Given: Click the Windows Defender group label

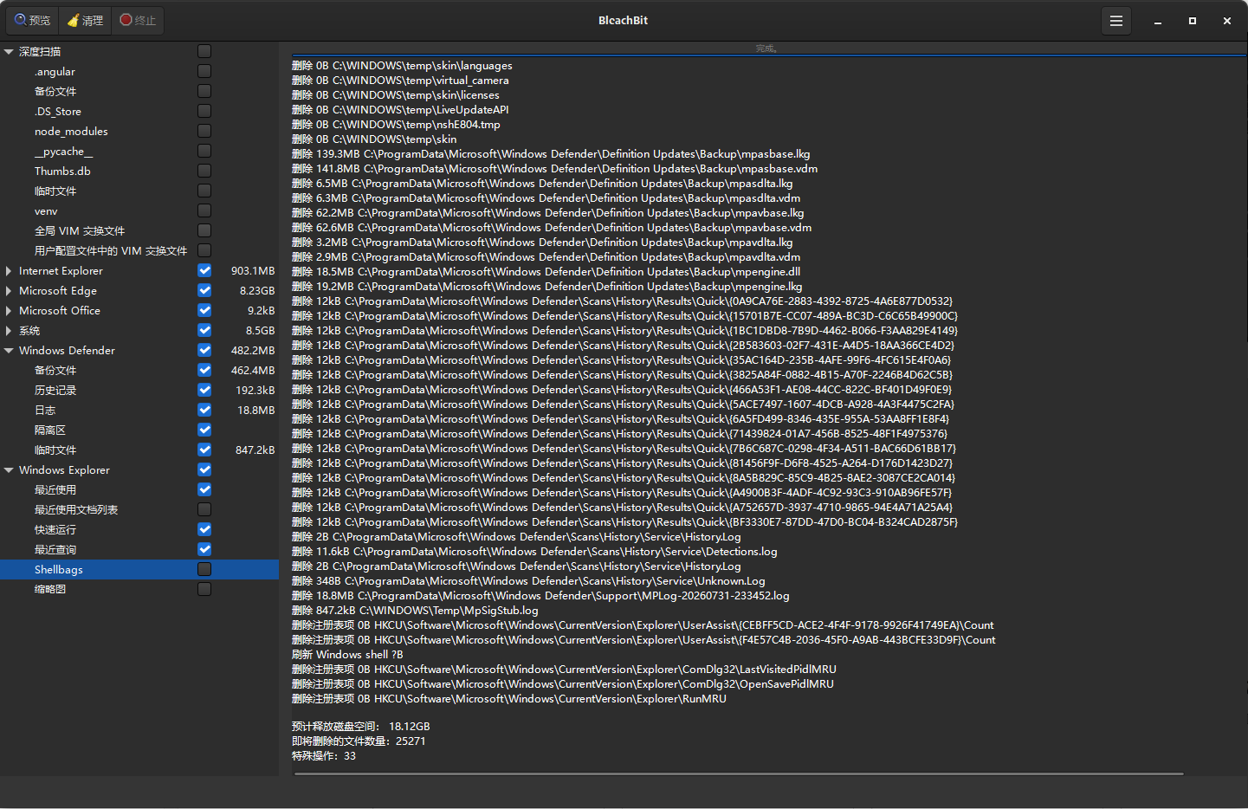Looking at the screenshot, I should (67, 351).
